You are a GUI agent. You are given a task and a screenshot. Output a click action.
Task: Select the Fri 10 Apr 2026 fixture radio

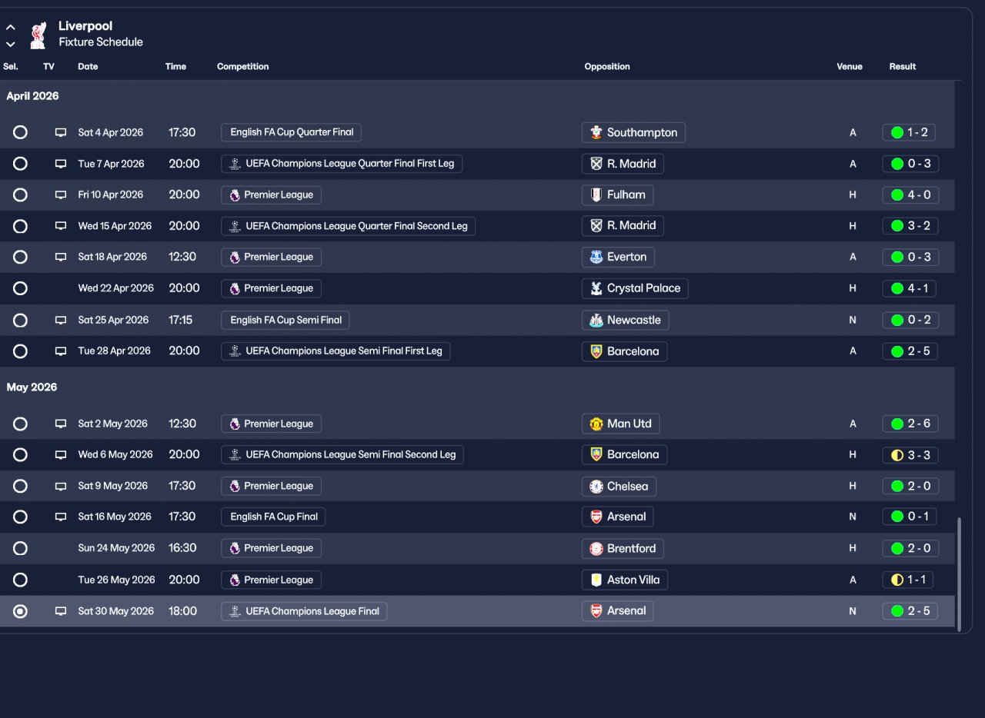click(x=20, y=194)
